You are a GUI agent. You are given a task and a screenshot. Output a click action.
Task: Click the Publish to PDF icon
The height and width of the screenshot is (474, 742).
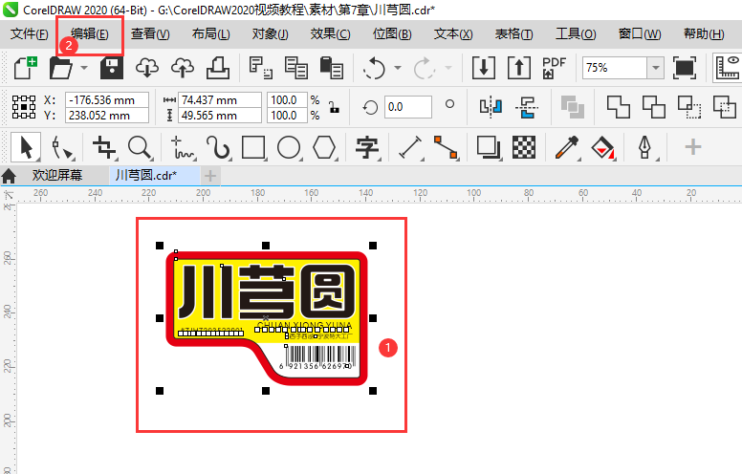click(x=555, y=68)
